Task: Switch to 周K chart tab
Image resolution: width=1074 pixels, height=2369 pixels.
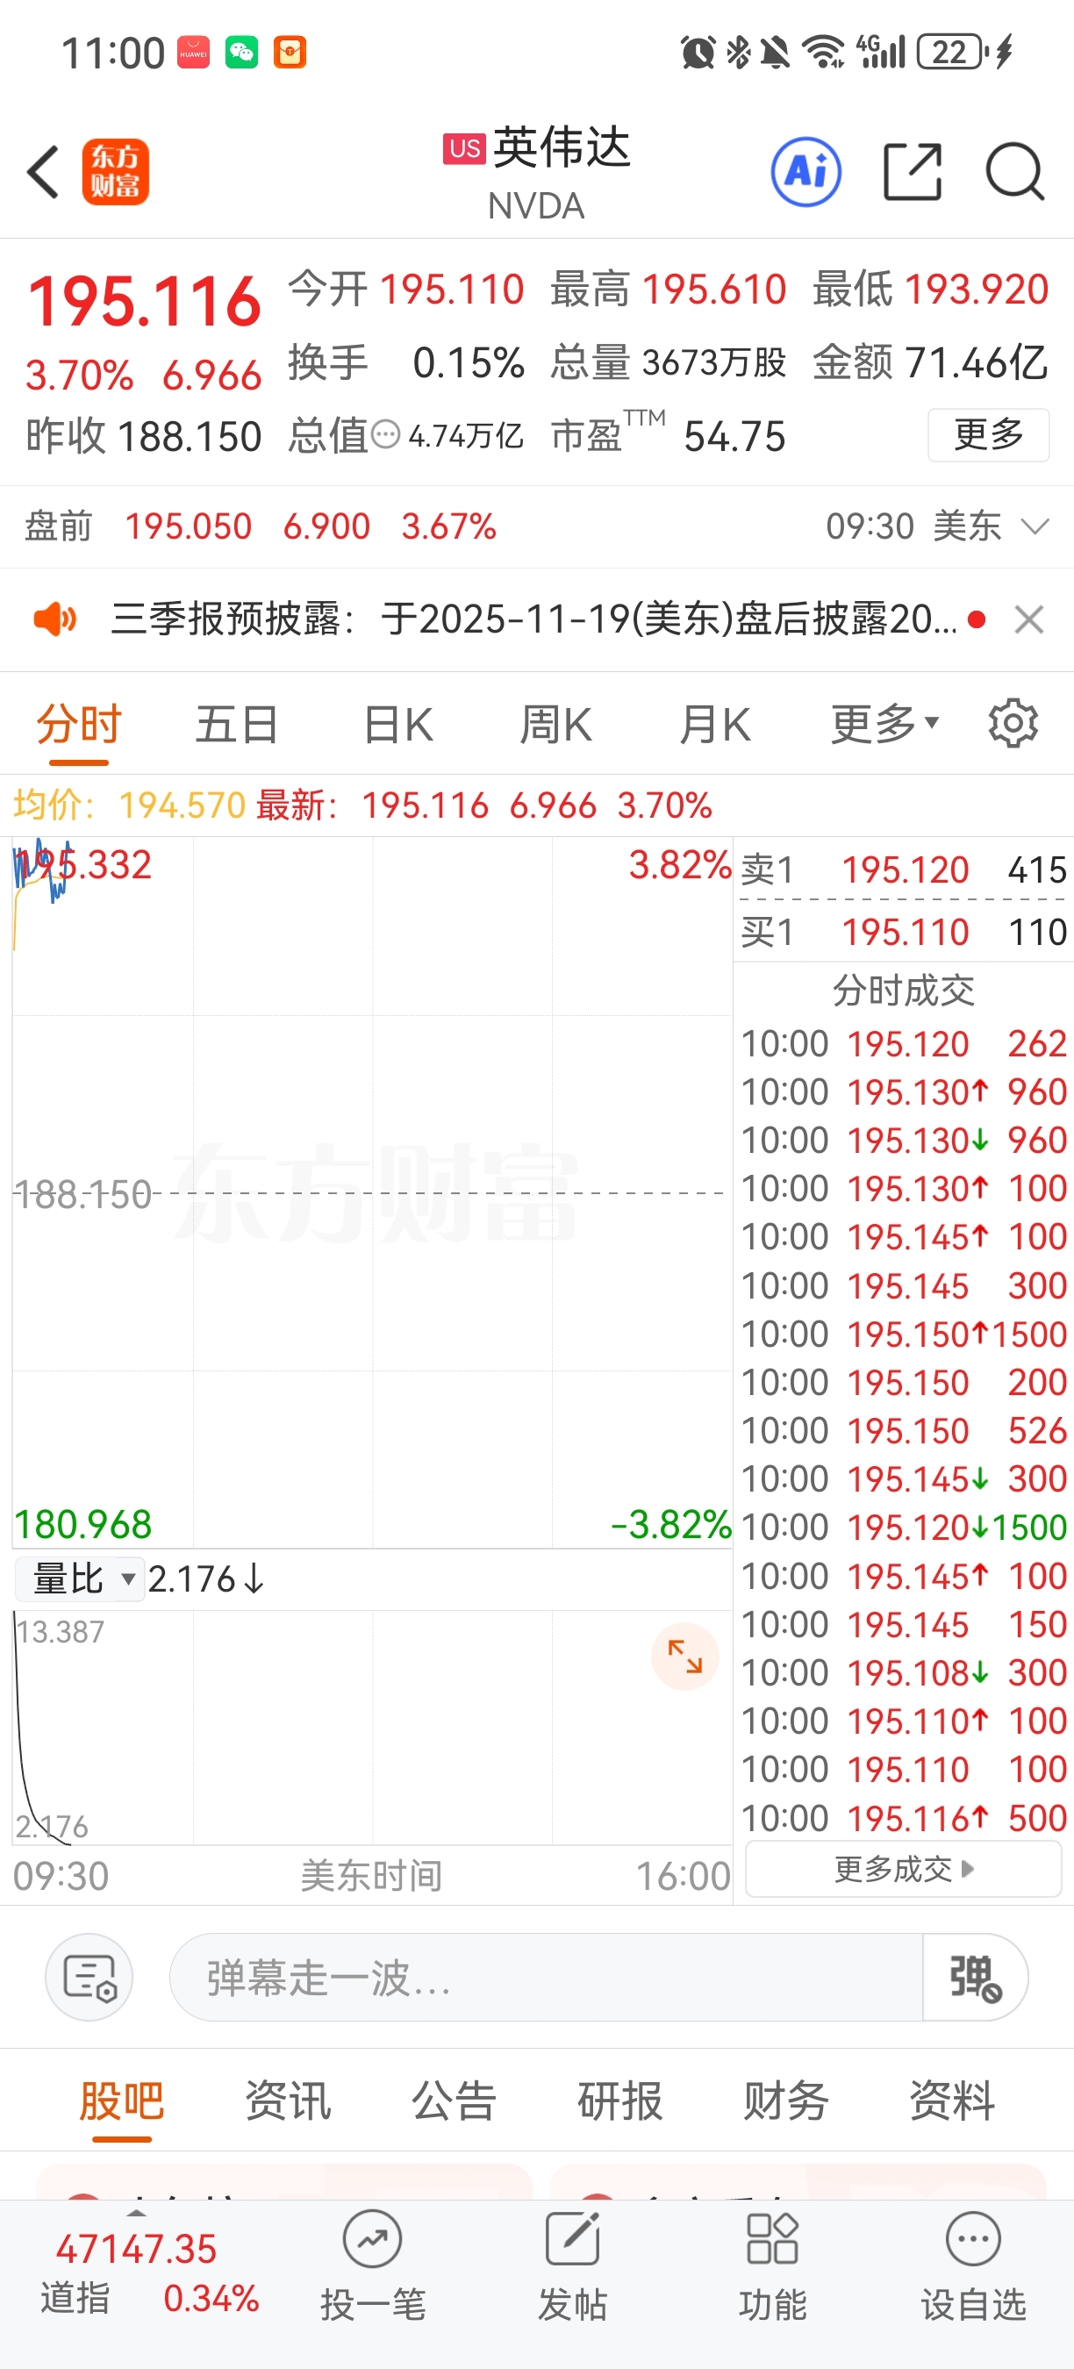Action: pos(555,724)
